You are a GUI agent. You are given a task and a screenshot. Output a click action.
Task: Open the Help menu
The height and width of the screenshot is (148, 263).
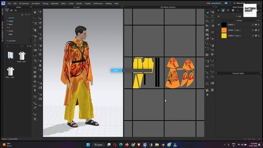pyautogui.click(x=116, y=3)
